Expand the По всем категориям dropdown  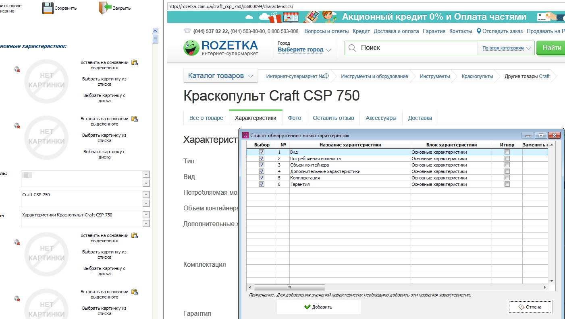(507, 48)
